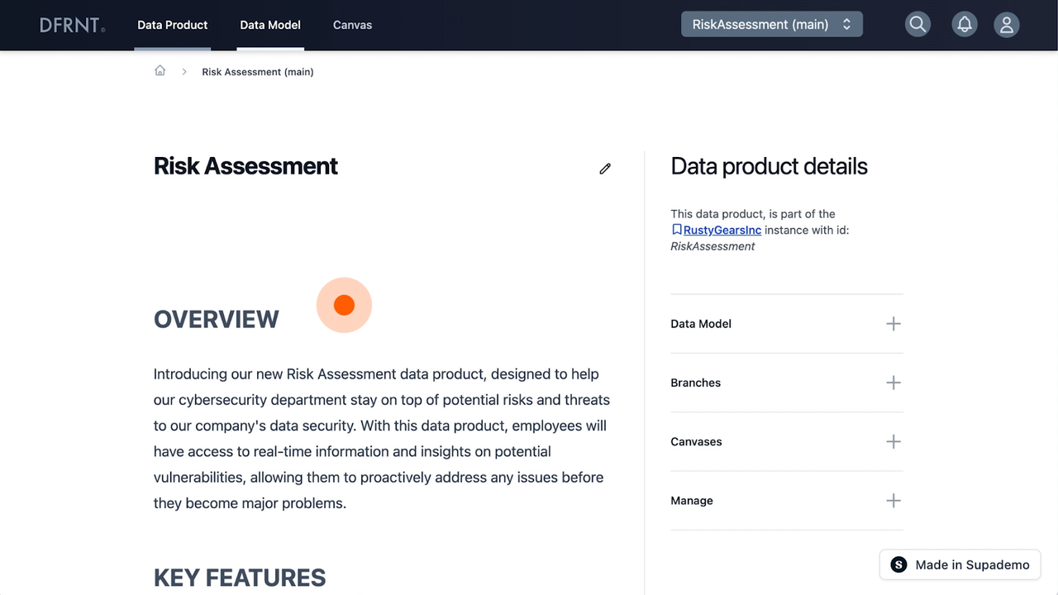Click the Risk Assessment (main) breadcrumb

tap(257, 72)
